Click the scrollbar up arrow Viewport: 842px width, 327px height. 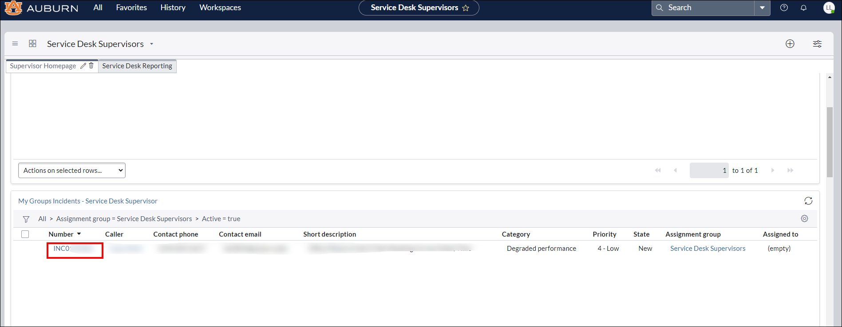click(x=830, y=77)
